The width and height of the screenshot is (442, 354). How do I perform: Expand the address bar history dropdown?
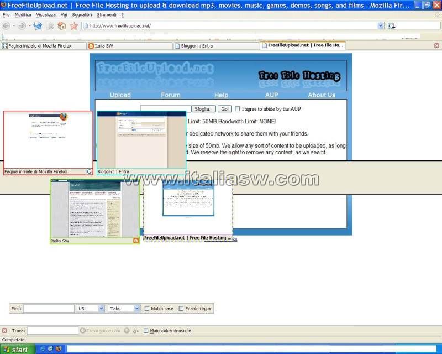[x=381, y=25]
